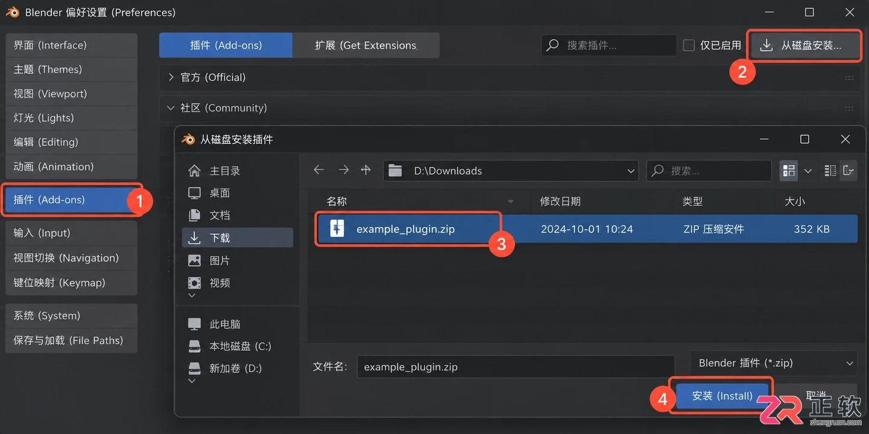Click the 名称 column sort arrow
The width and height of the screenshot is (869, 434).
point(511,202)
